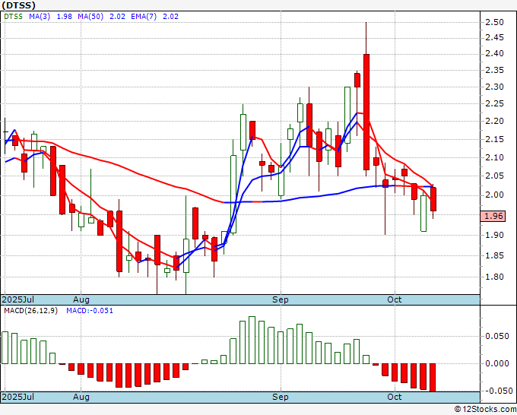Image resolution: width=517 pixels, height=415 pixels.
Task: Click Aug on the MACD panel date axis
Action: click(81, 397)
